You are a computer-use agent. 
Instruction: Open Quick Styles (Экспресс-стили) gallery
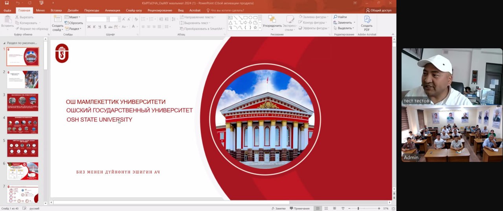point(290,23)
